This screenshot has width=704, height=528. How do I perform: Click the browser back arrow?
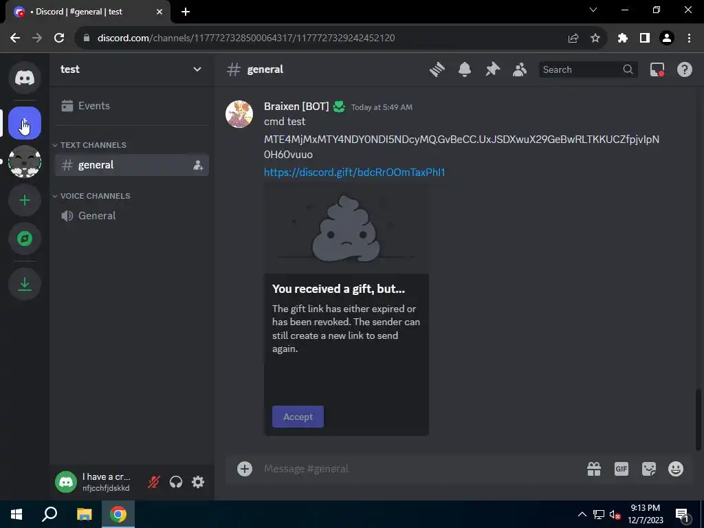(x=15, y=38)
